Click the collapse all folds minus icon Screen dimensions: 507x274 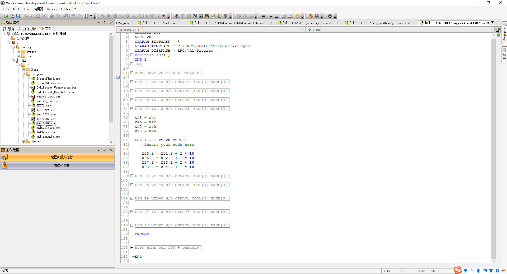point(290,16)
